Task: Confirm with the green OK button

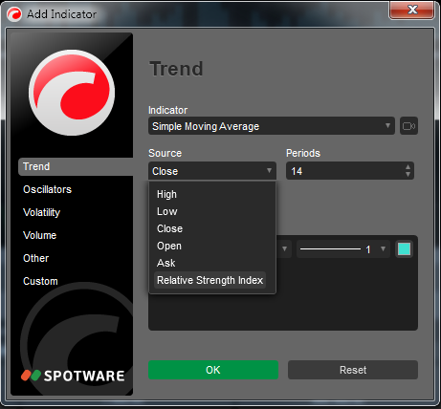Action: (213, 370)
